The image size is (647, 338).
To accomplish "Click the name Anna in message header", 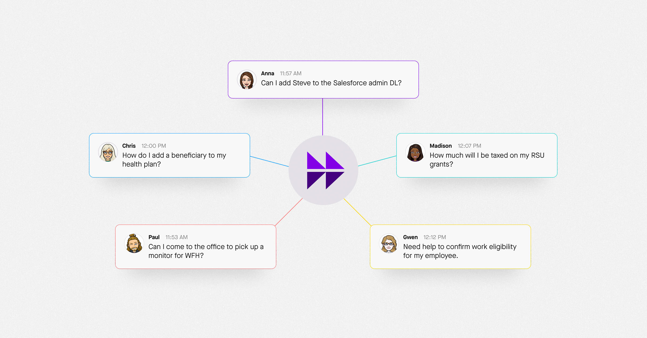I will 267,73.
